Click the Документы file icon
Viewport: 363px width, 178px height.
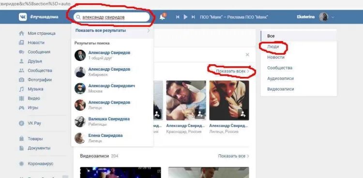click(x=21, y=148)
